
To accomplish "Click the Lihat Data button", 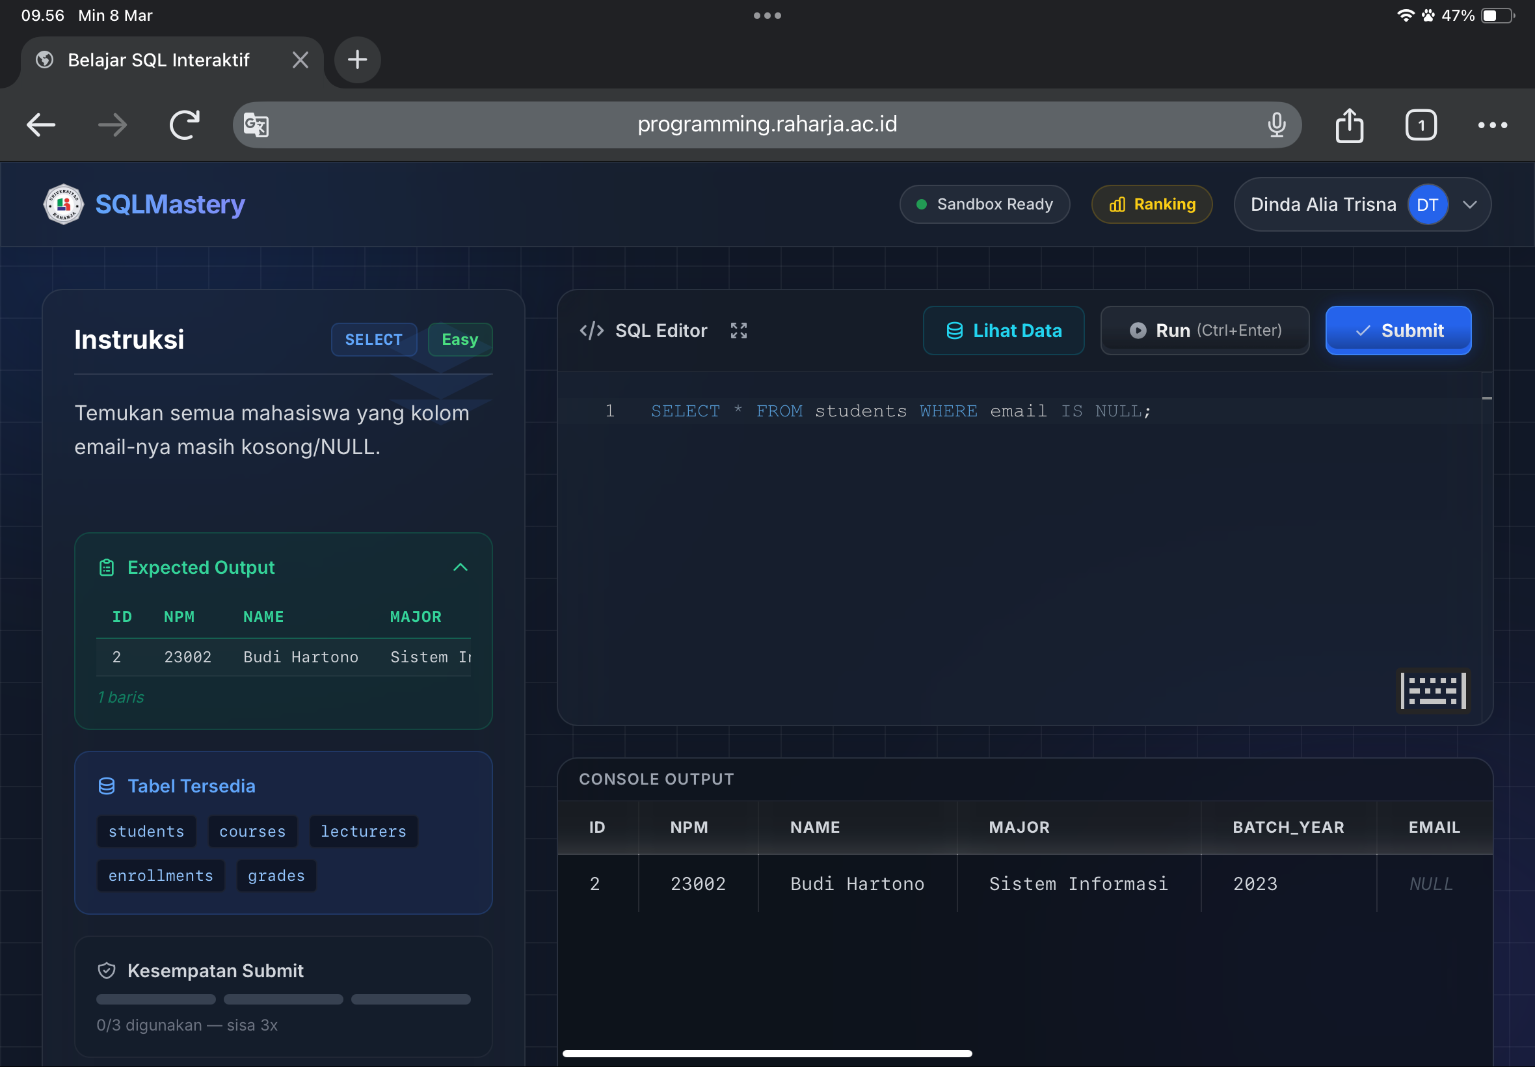I will 1003,331.
